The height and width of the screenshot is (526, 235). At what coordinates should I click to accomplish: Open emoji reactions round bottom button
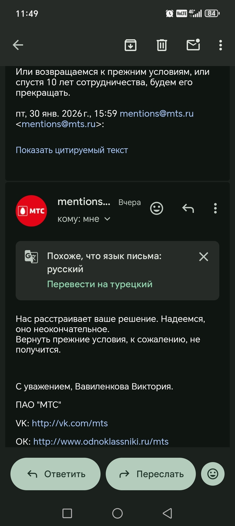tap(213, 474)
